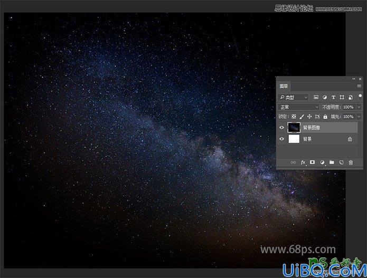Select the 图层 panel tab
Viewport: 367px width, 278px height.
tap(284, 87)
